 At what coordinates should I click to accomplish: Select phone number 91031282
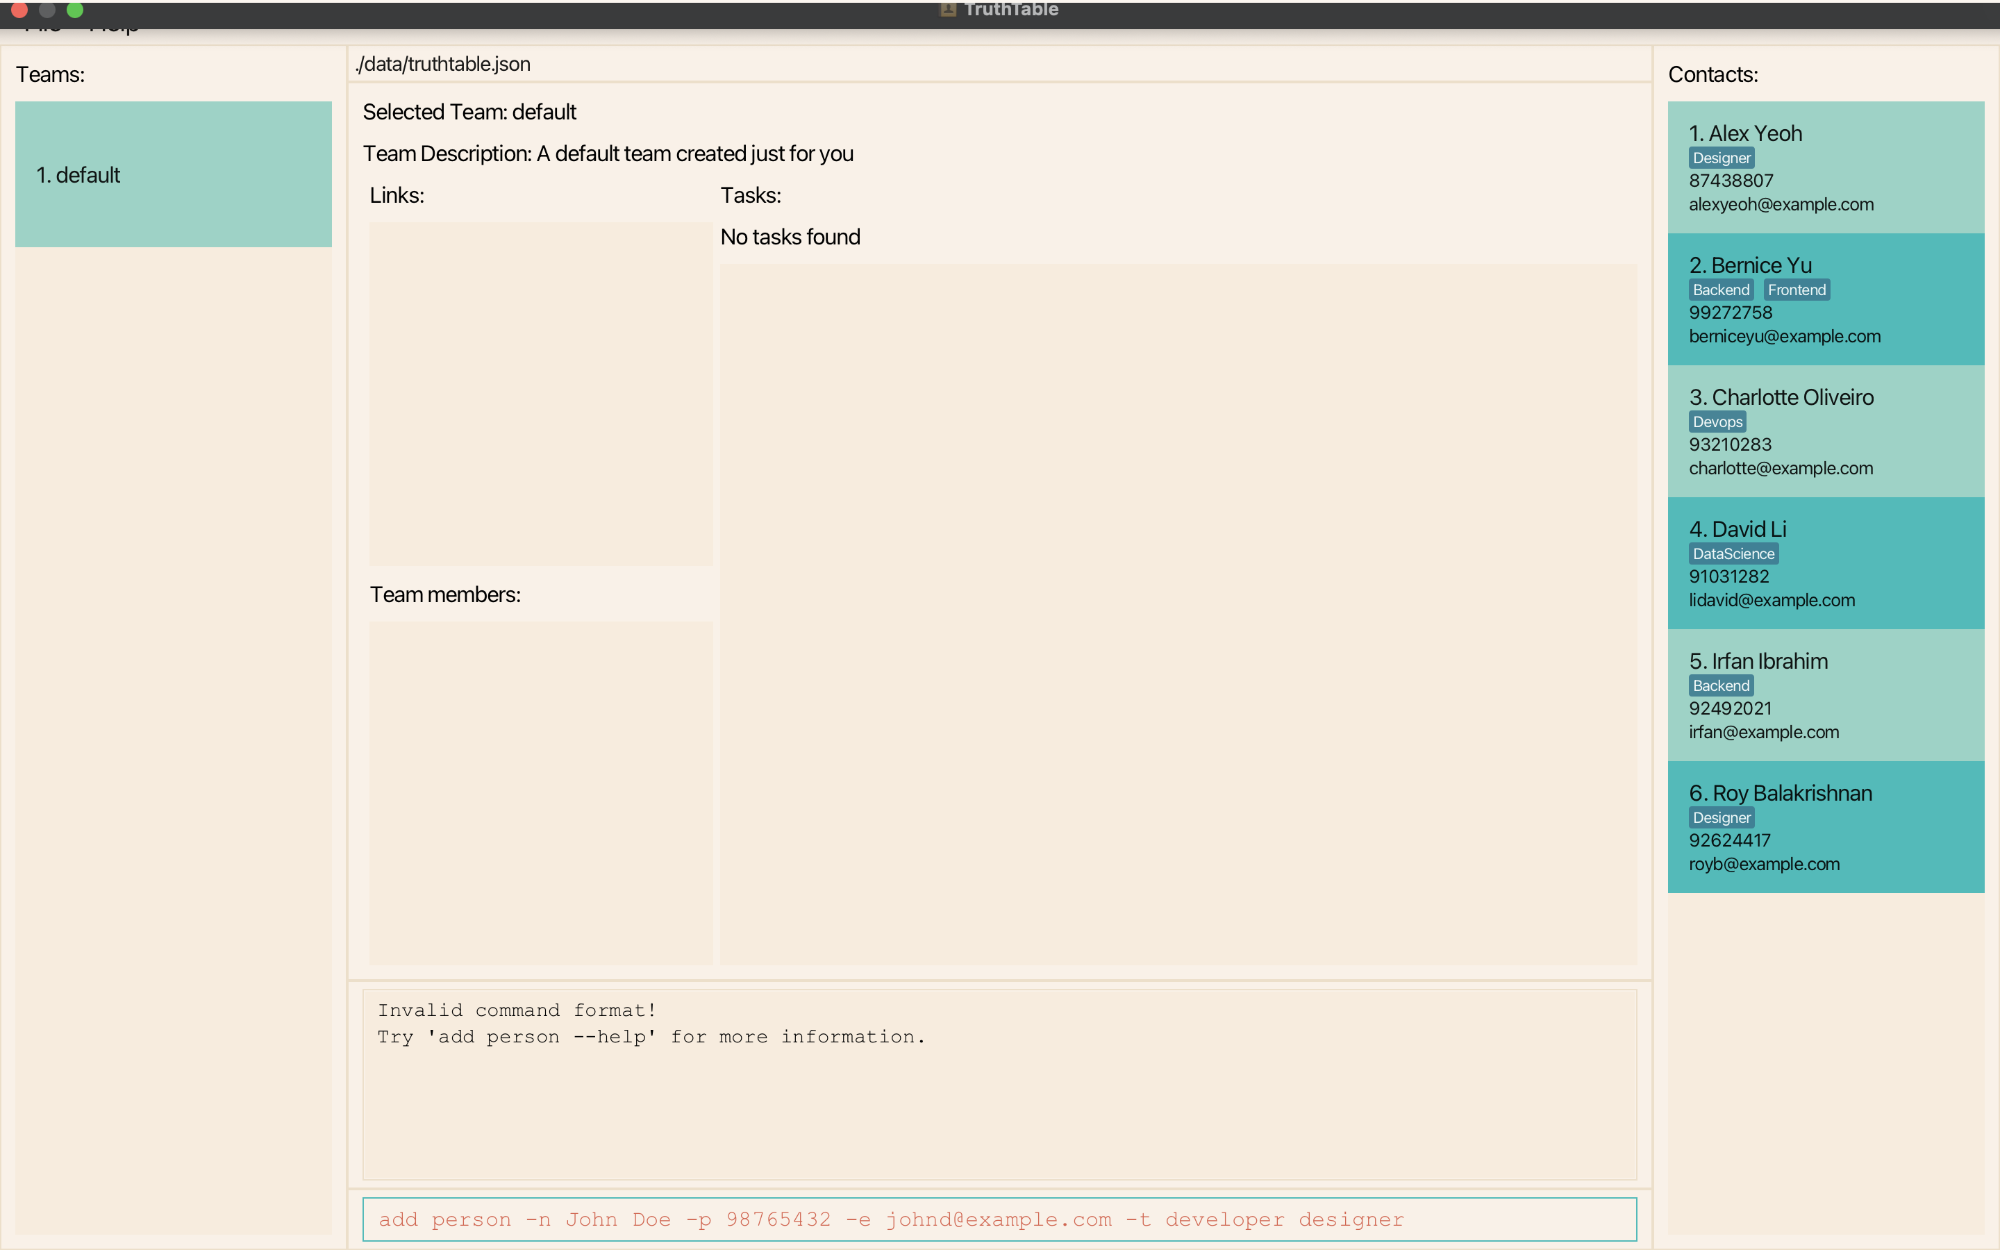pyautogui.click(x=1729, y=576)
